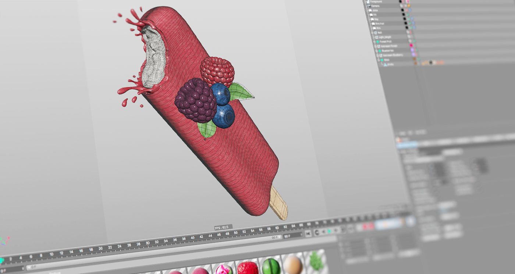
Task: Click the 90 F end frame field
Action: coord(292,236)
